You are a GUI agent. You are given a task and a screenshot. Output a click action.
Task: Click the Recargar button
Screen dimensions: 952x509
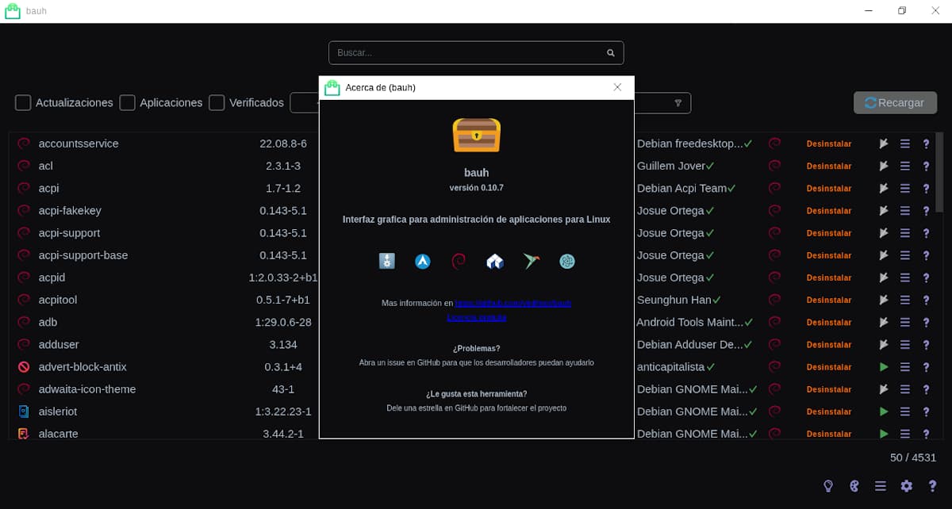895,102
